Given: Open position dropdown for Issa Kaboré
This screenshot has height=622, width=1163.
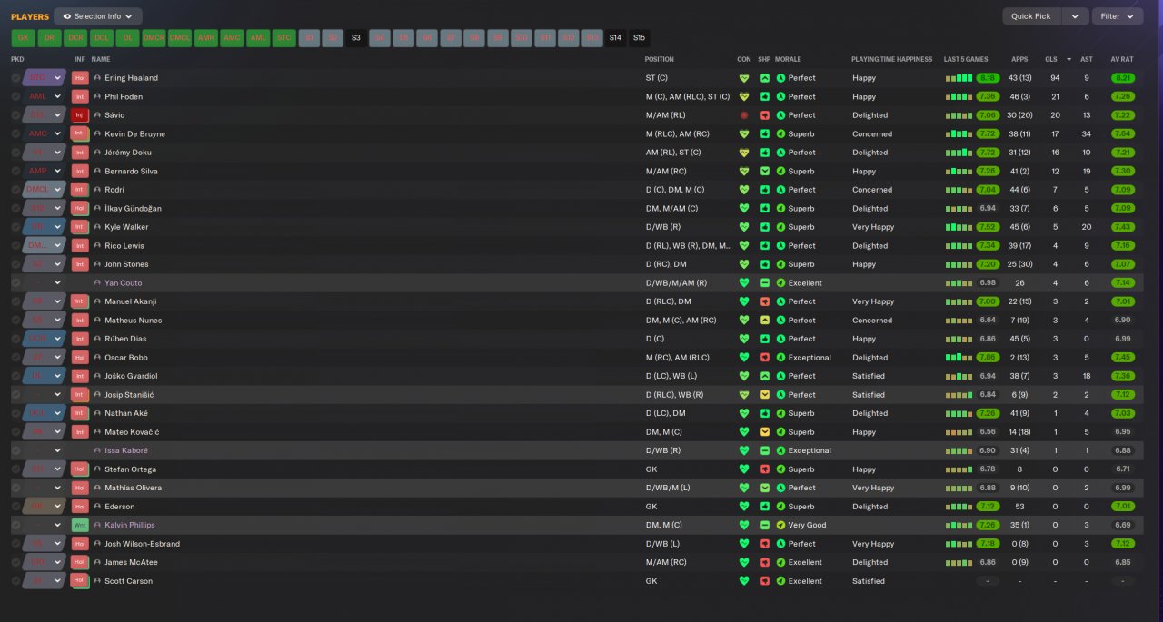Looking at the screenshot, I should coord(58,450).
